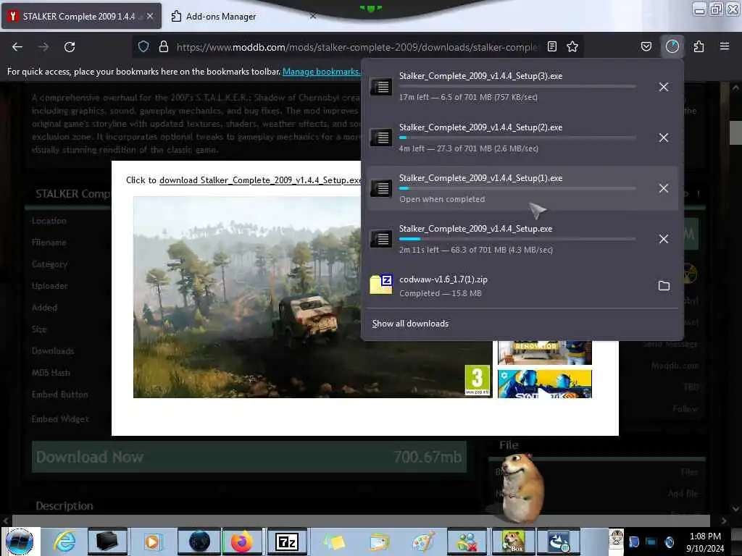Cancel the Stalker_Complete_2009_v1.4.4_Setup.exe download
The width and height of the screenshot is (742, 556).
664,239
